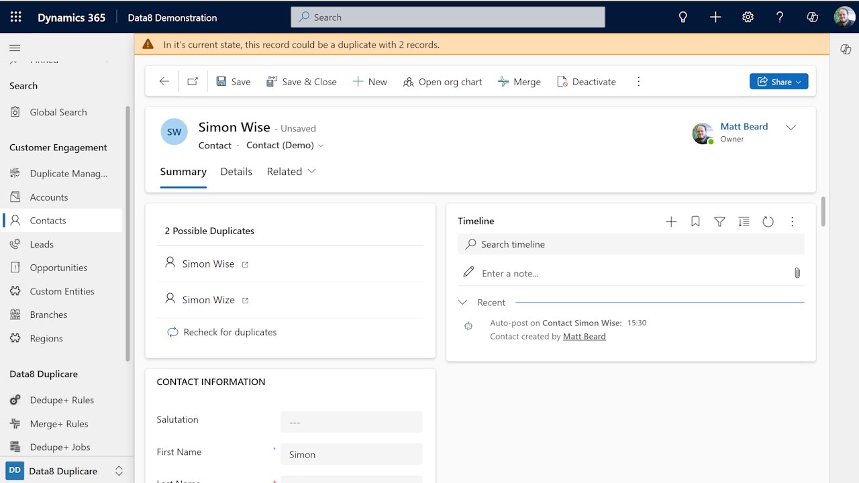The width and height of the screenshot is (859, 483).
Task: Click the Save button
Action: tap(234, 81)
